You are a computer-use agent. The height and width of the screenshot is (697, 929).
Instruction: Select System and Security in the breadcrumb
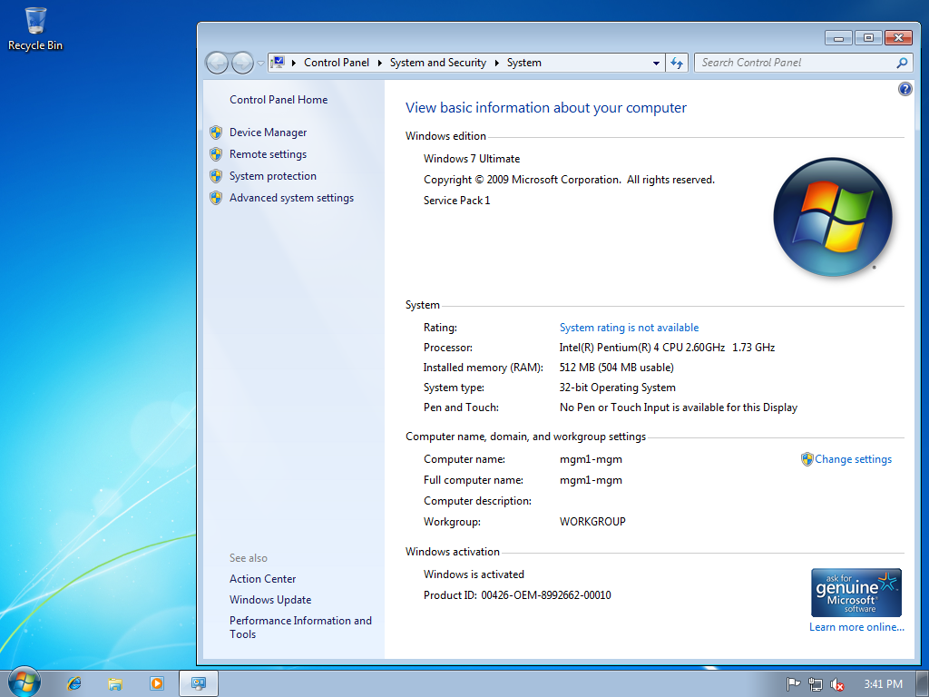pos(438,63)
